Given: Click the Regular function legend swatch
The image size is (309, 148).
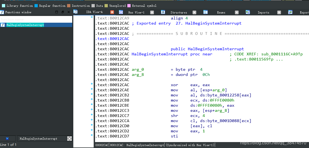Looking at the screenshot, I should [x=36, y=6].
